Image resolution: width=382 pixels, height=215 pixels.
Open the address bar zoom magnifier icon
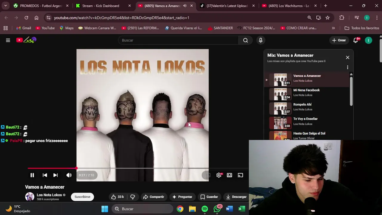(x=309, y=18)
